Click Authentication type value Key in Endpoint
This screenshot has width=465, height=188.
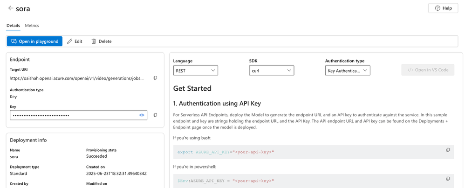point(14,96)
